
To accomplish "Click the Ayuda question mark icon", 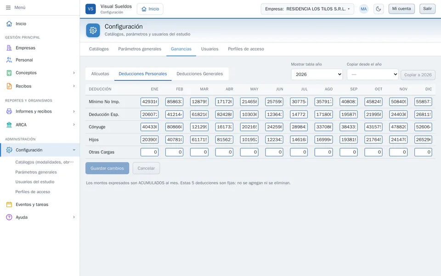I will click(x=9, y=217).
